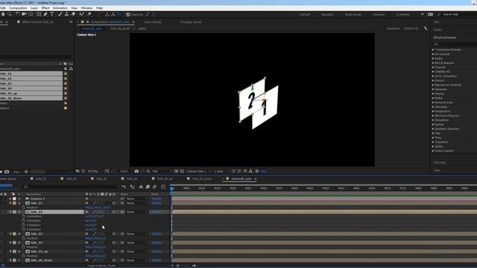Click the Toggle Switches / Modes button

[x=101, y=266]
